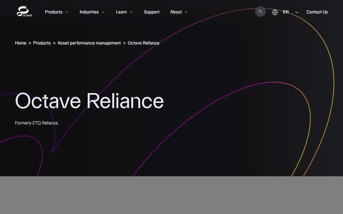Open the Products navigation menu
Screen dimensions: 343x214
[54, 12]
